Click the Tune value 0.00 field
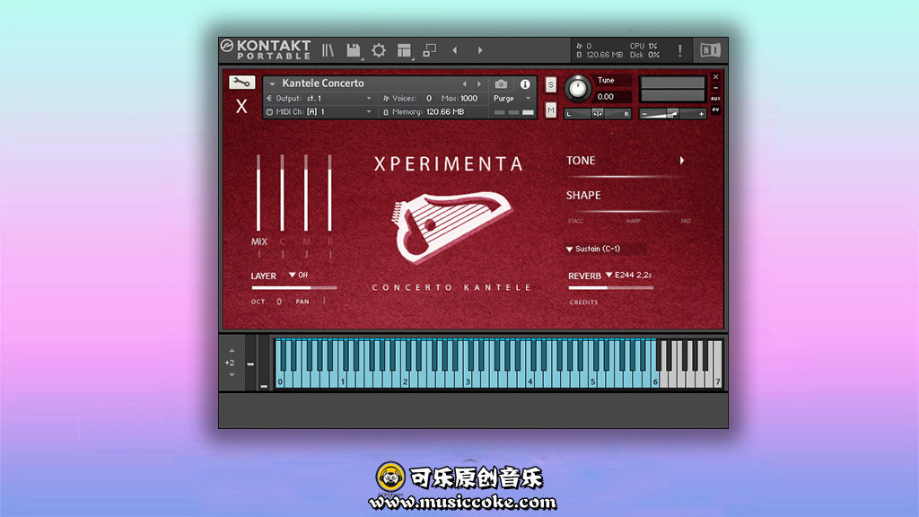The image size is (919, 517). click(x=613, y=97)
